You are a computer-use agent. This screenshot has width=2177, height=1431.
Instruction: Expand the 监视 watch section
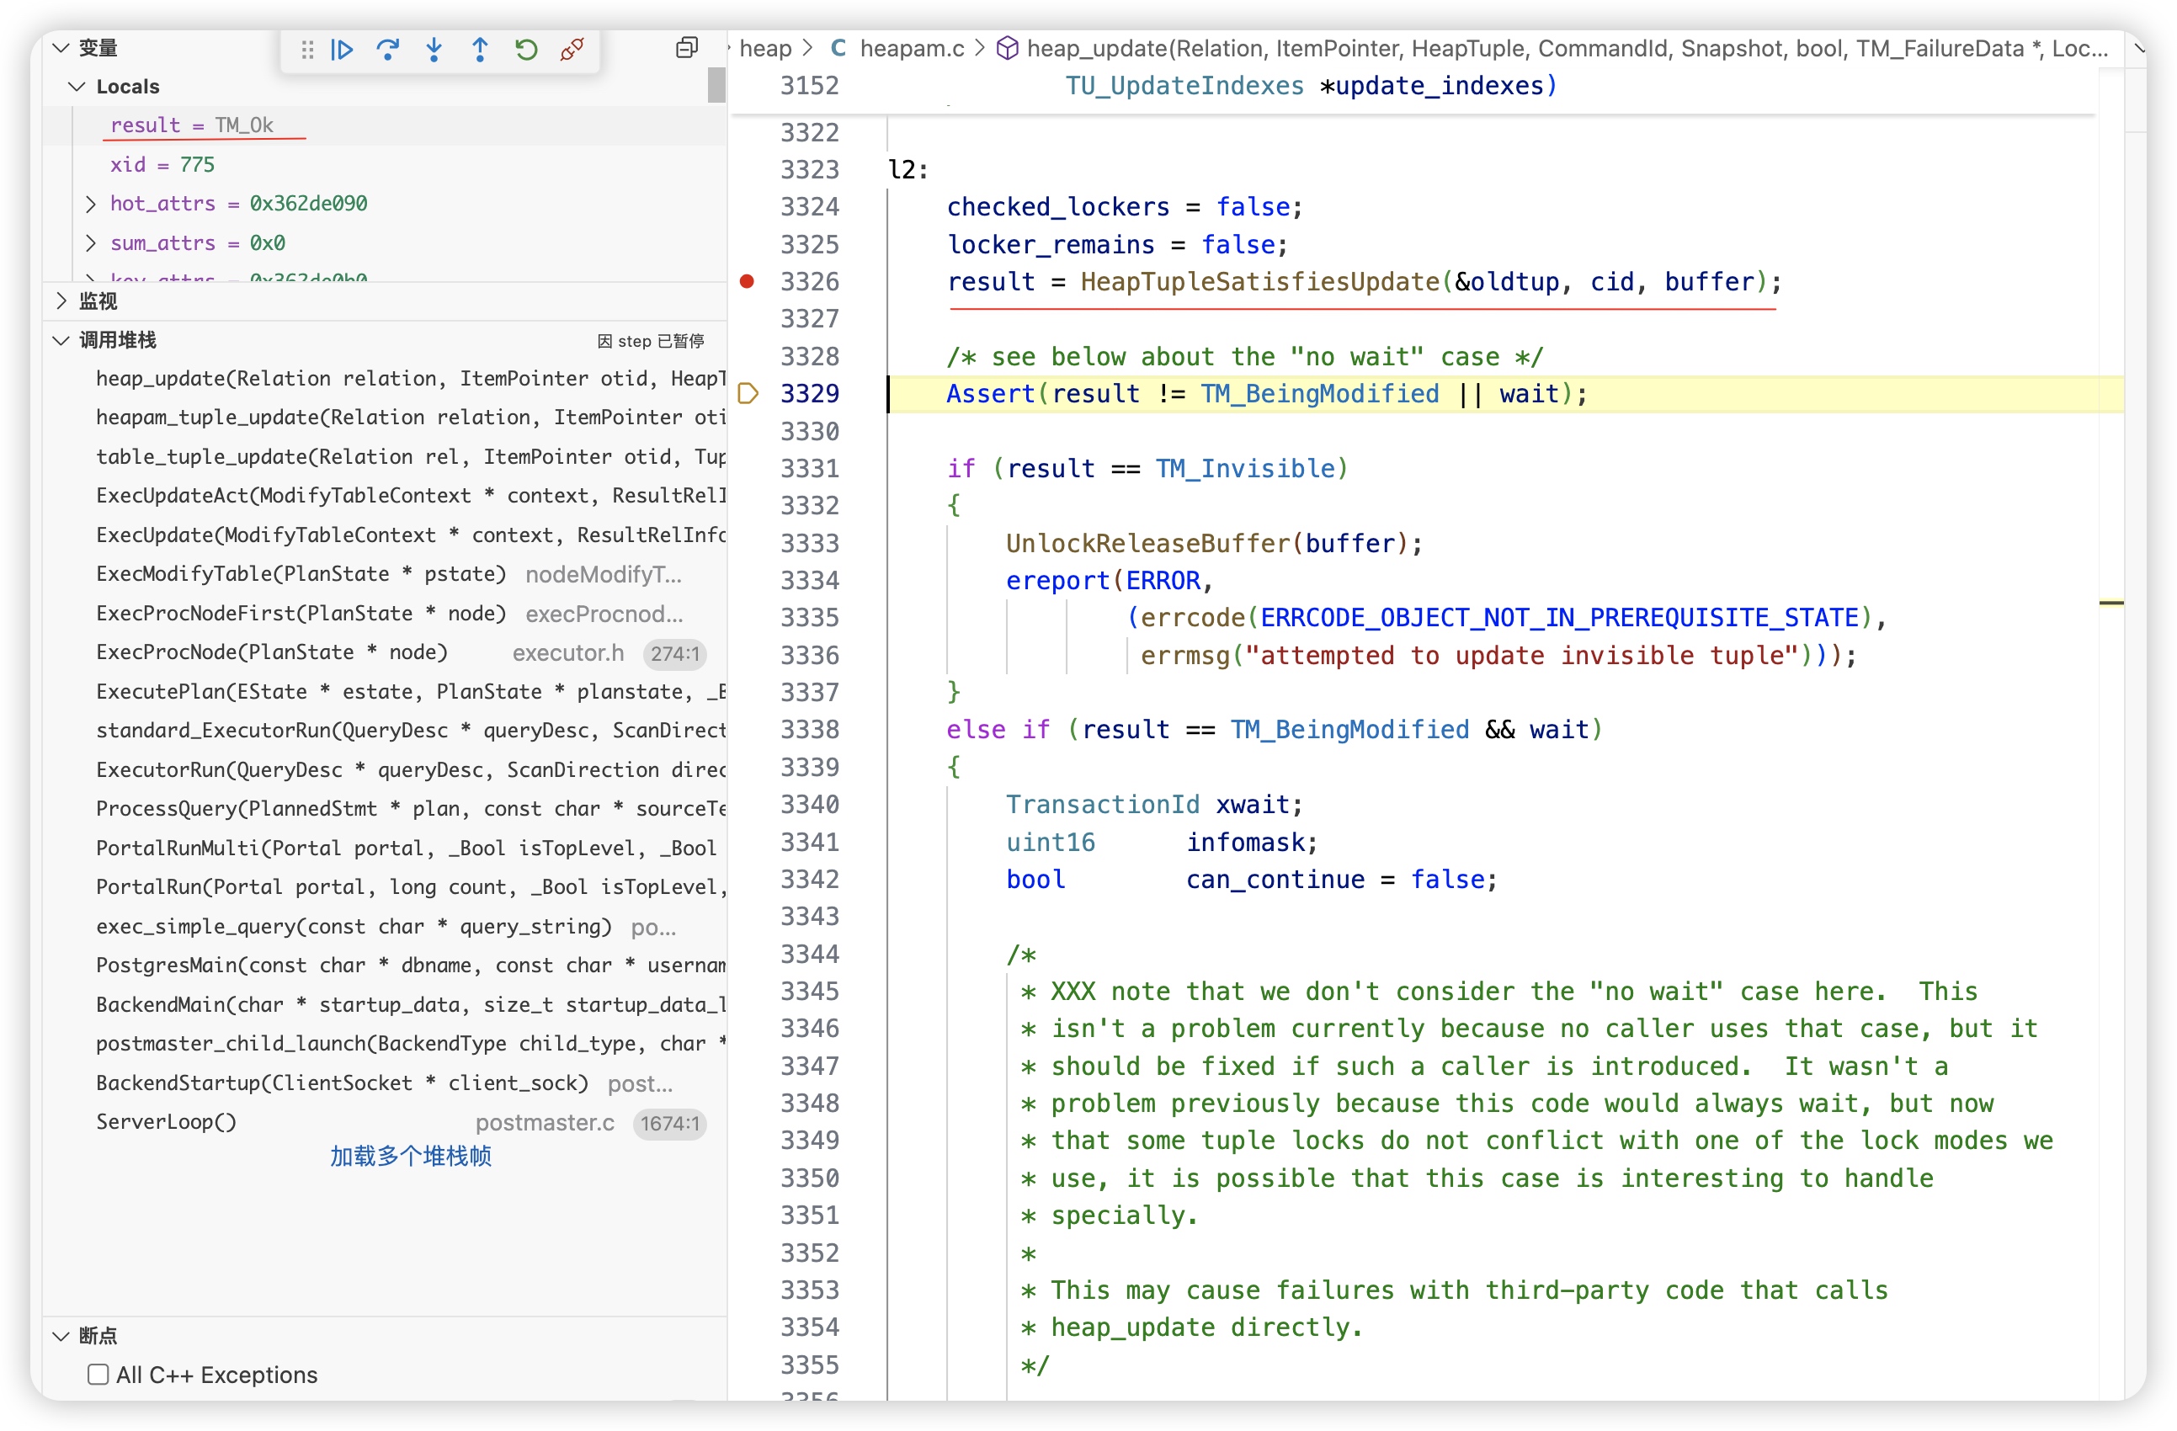coord(61,301)
